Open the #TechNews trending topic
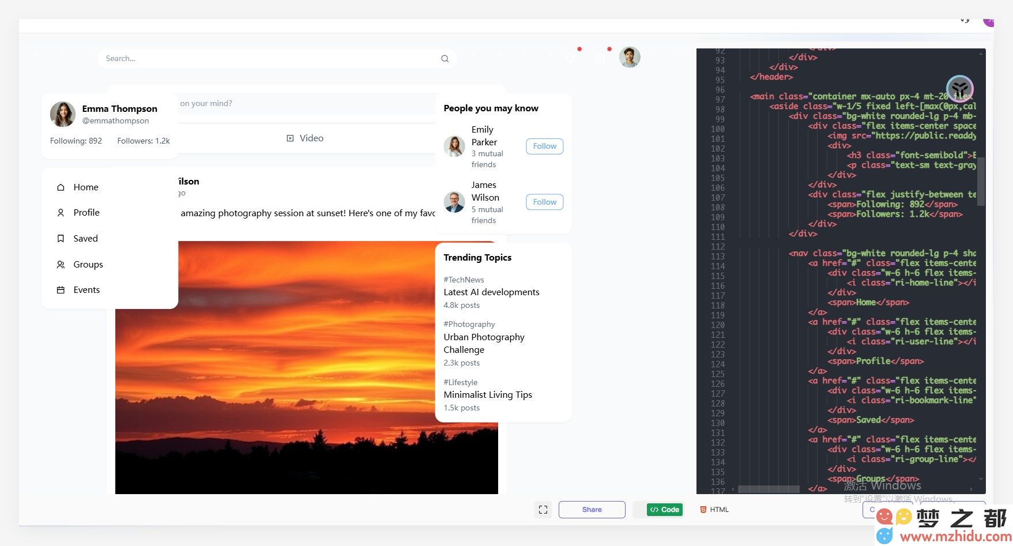Screen dimensions: 1013x546 464,280
